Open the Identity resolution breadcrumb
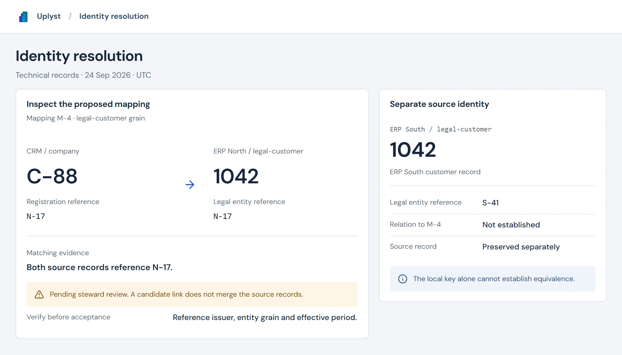622x355 pixels. 114,16
